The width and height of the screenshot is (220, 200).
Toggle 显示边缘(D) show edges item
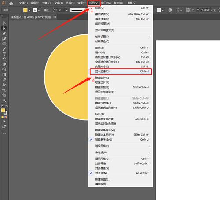120,71
